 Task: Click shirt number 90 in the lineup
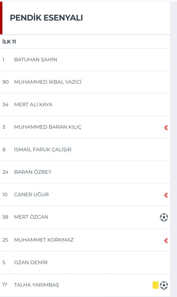(6, 82)
